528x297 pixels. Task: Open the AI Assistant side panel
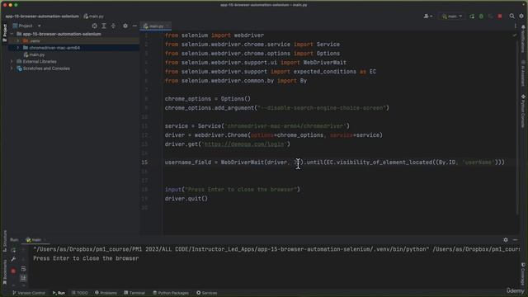(x=523, y=73)
